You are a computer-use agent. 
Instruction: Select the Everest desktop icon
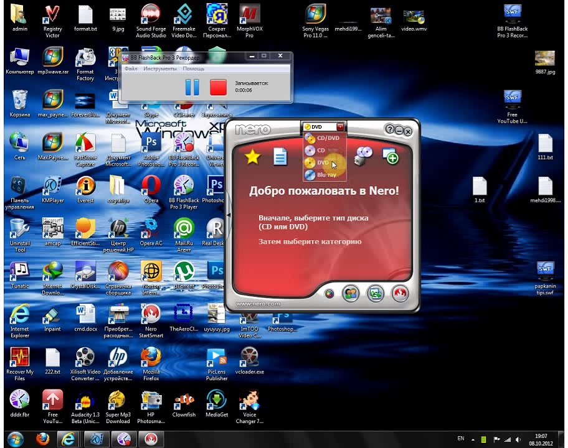coord(85,189)
